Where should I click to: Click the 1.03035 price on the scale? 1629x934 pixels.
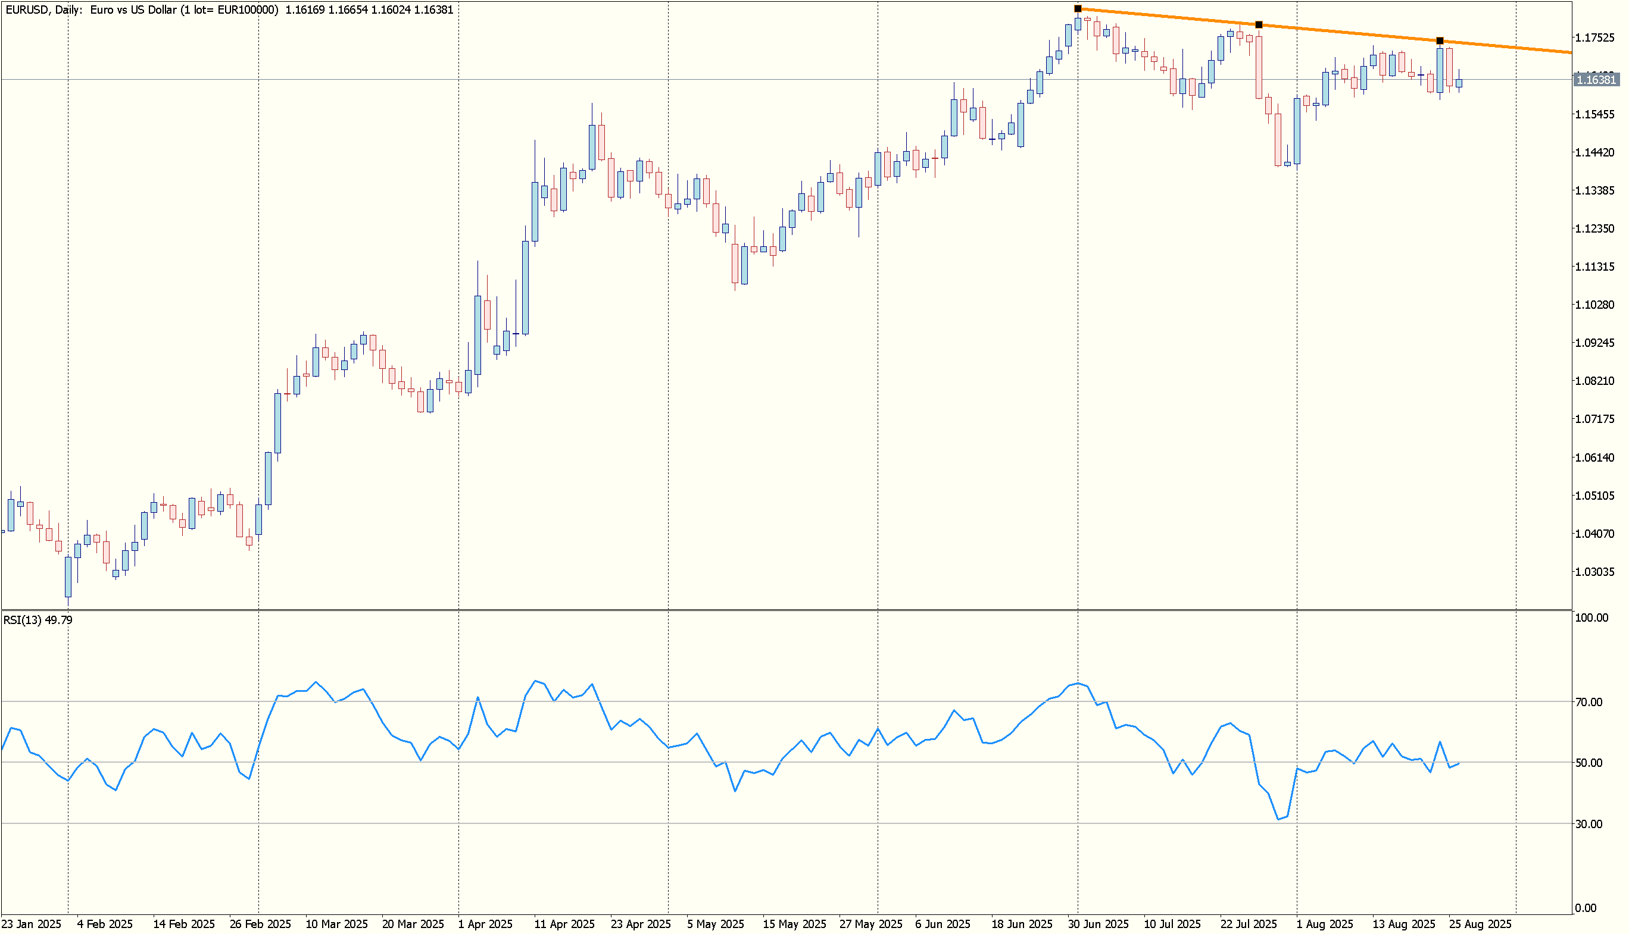[1595, 572]
